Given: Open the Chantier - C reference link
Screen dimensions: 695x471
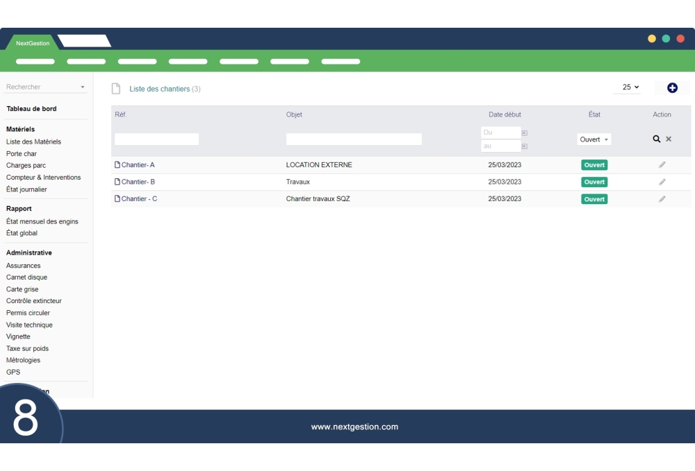Looking at the screenshot, I should 139,199.
